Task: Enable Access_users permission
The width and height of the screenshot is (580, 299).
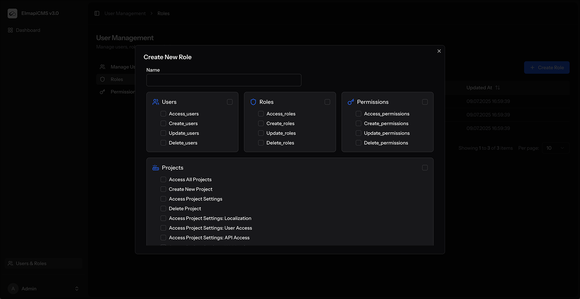Action: point(163,114)
